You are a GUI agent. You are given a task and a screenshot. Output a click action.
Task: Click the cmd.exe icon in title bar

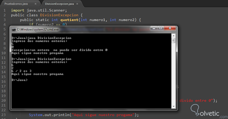(x=14, y=30)
